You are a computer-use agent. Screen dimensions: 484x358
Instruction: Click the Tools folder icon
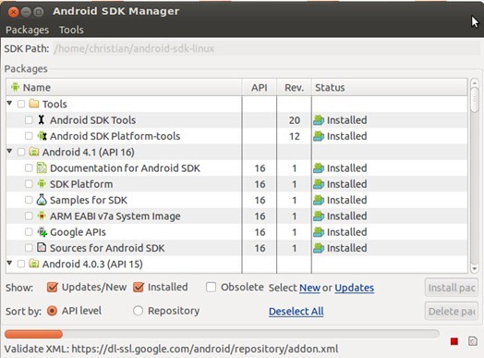[x=34, y=104]
